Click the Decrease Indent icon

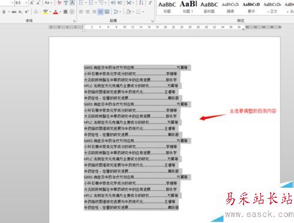click(113, 3)
